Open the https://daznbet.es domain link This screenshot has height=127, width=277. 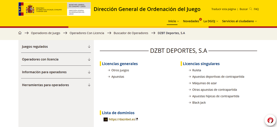[122, 120]
